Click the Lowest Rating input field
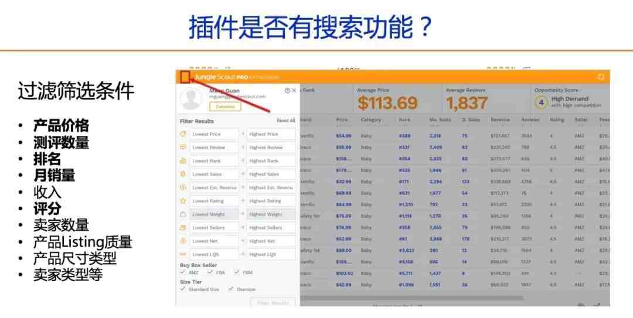 click(x=214, y=200)
